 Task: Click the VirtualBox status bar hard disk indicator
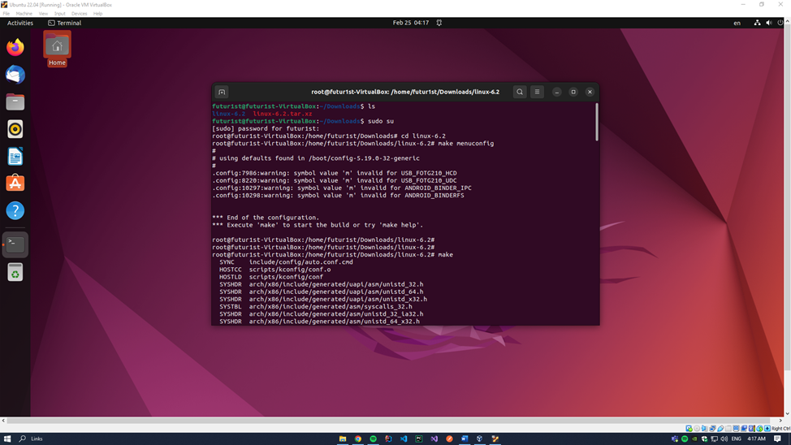689,428
